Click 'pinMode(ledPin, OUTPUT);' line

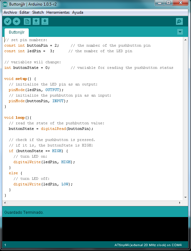[36, 90]
